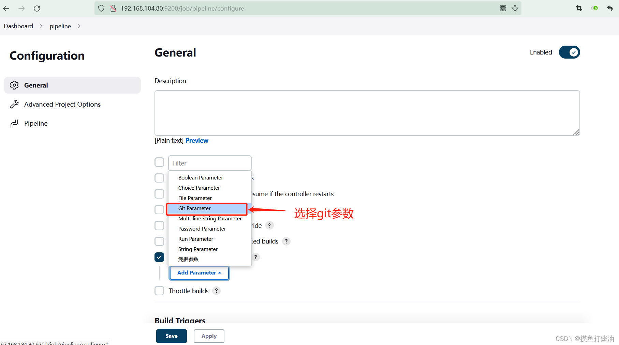
Task: Open the Preview link under Description
Action: coord(197,141)
